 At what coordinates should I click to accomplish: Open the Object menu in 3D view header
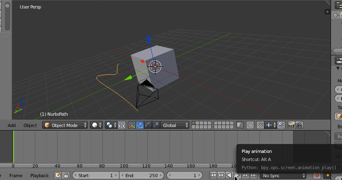pos(30,125)
